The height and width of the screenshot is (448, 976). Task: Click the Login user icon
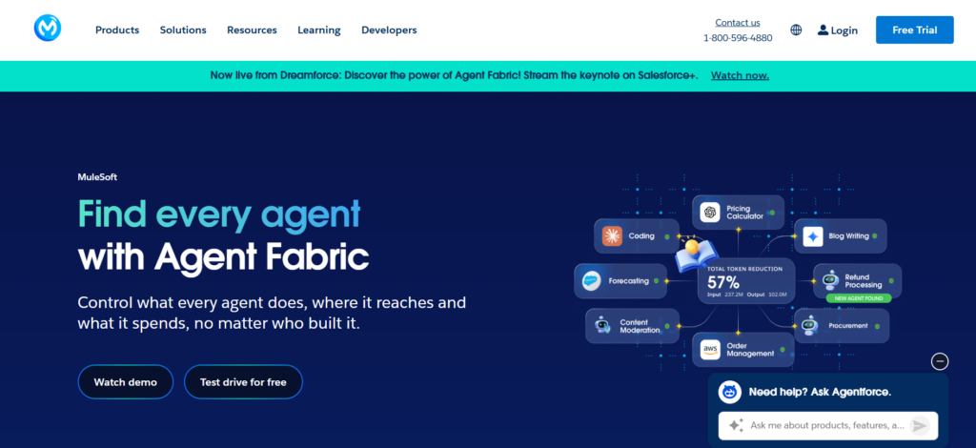pyautogui.click(x=823, y=30)
